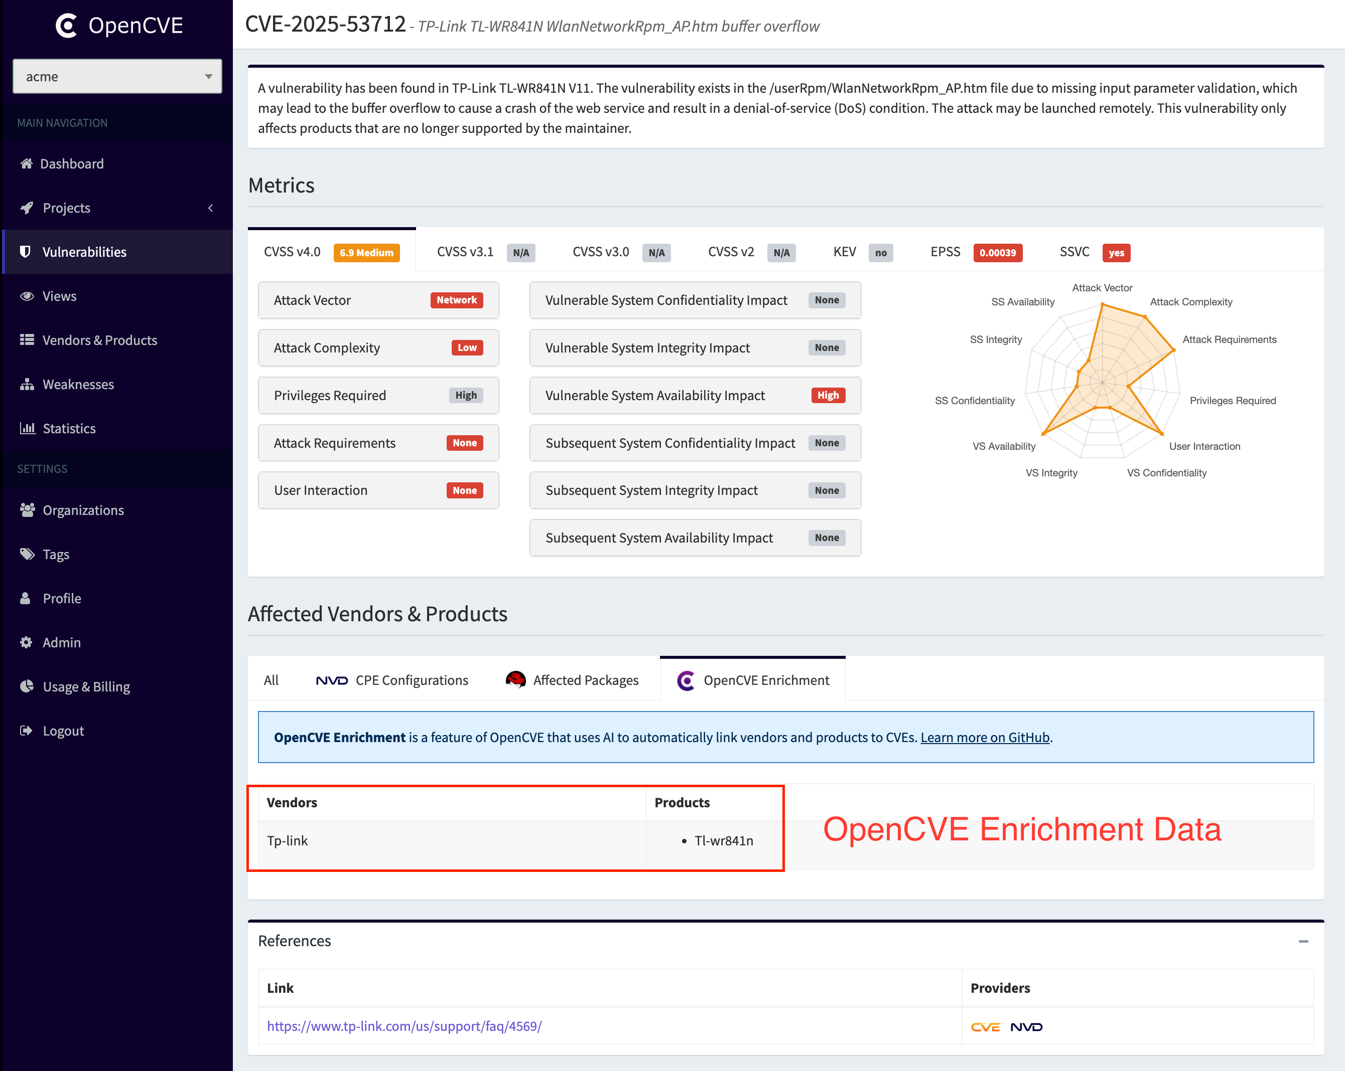Click the Projects rocket icon

pos(26,208)
